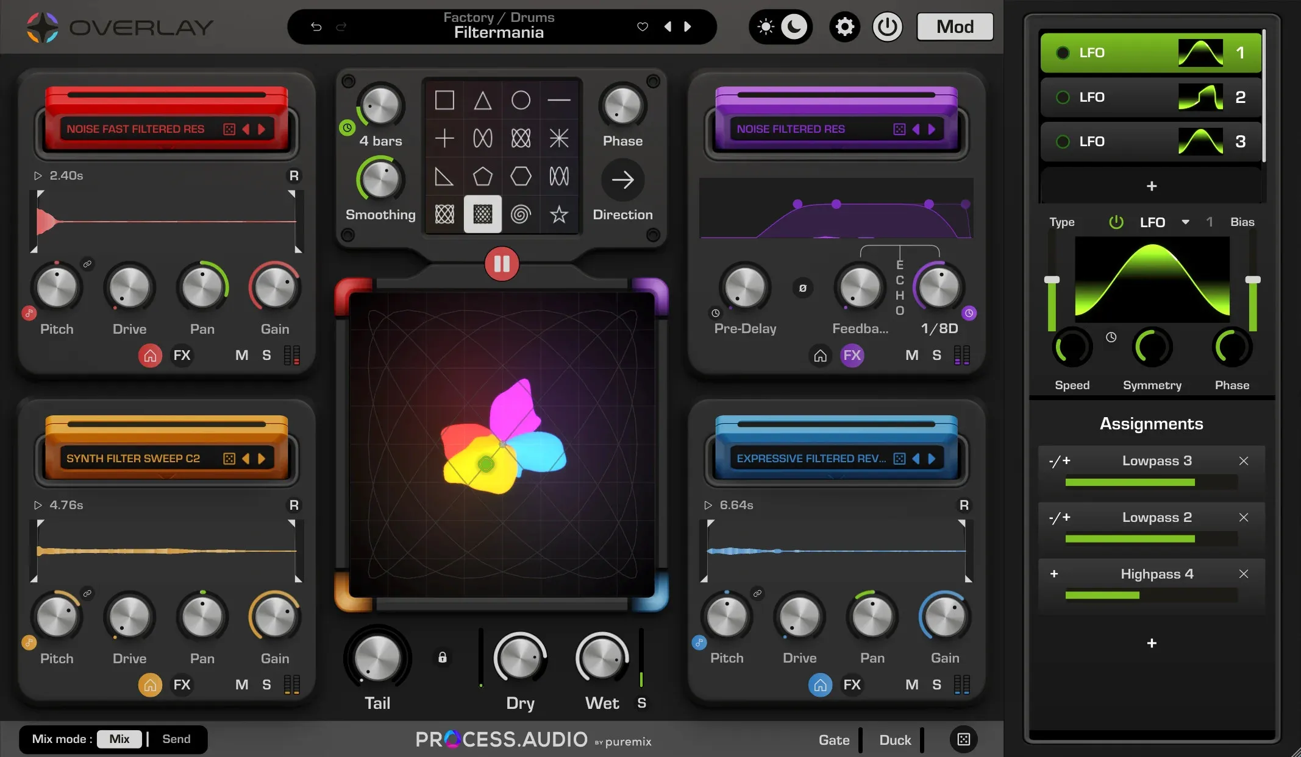Toggle the plugin power bypass button
The image size is (1301, 757).
pyautogui.click(x=887, y=27)
